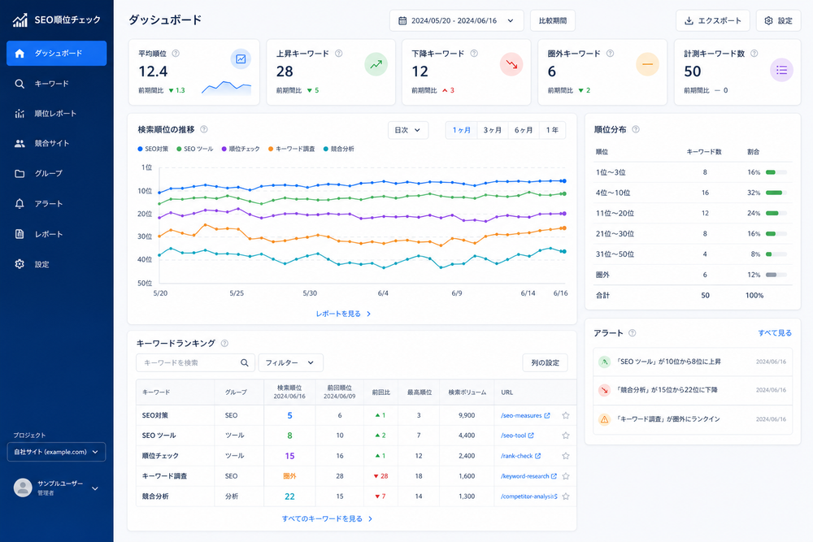Open the レポートを見る link
813x542 pixels.
[x=343, y=314]
